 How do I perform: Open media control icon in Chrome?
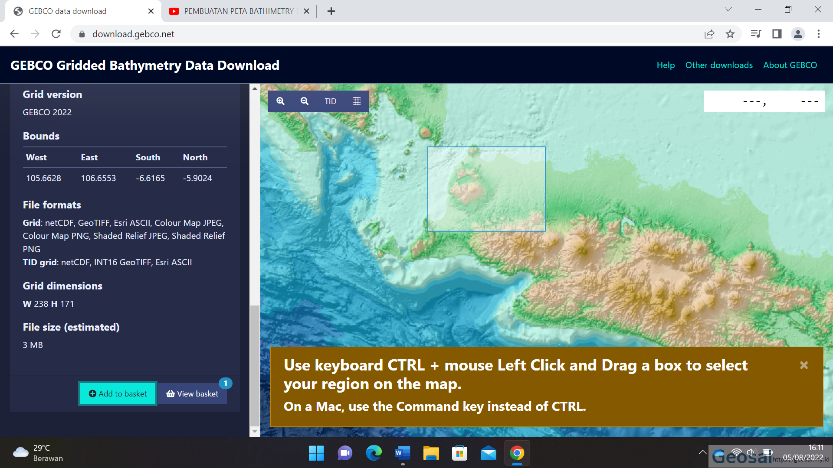point(756,34)
